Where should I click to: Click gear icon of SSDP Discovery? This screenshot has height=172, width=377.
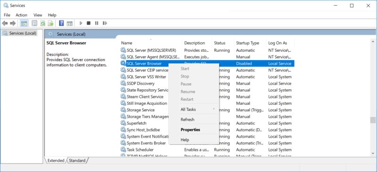pos(123,83)
